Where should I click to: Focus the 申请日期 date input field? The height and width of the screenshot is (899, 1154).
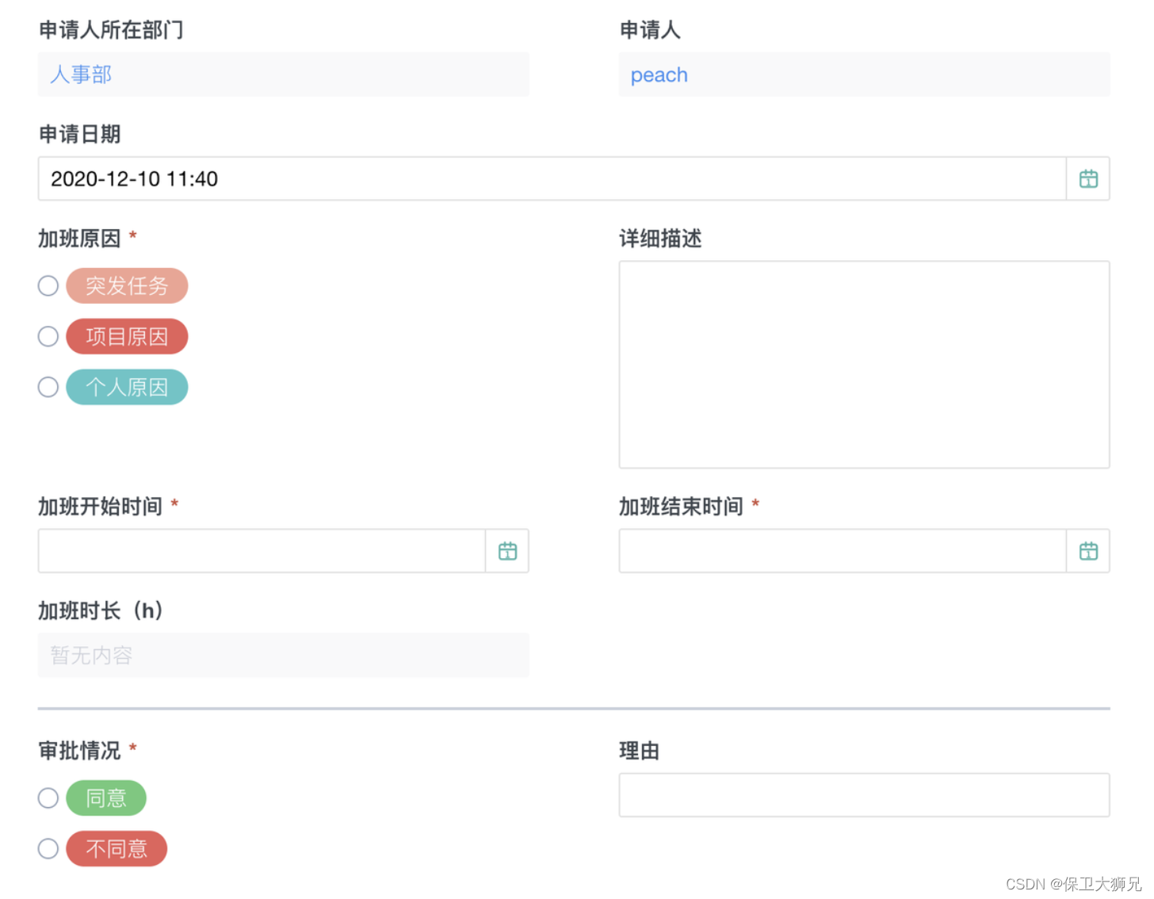click(x=552, y=179)
